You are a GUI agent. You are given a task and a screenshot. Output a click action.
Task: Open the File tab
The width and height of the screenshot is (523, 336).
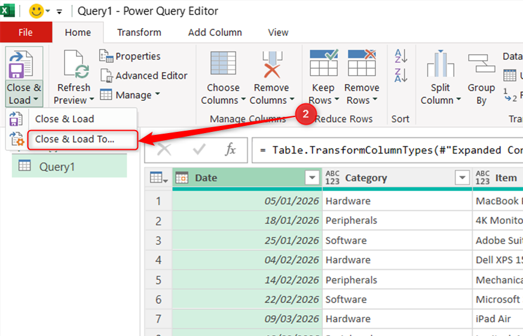26,32
